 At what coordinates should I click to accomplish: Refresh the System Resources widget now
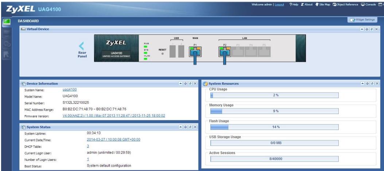pos(372,84)
